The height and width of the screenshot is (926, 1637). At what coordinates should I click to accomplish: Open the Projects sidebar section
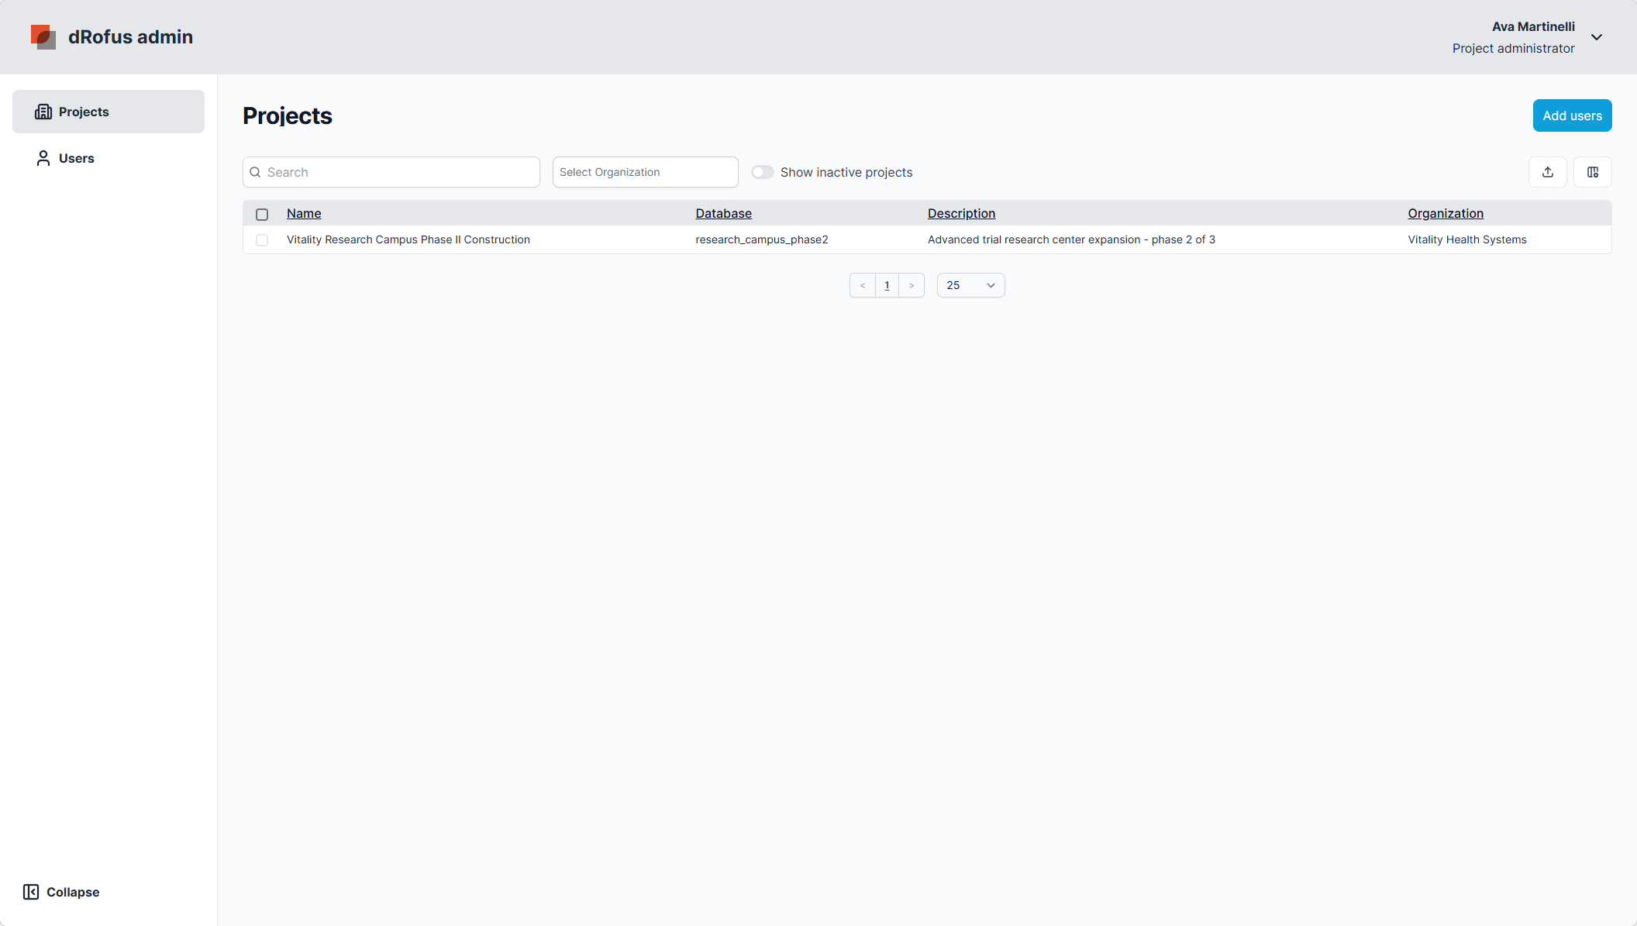(109, 112)
